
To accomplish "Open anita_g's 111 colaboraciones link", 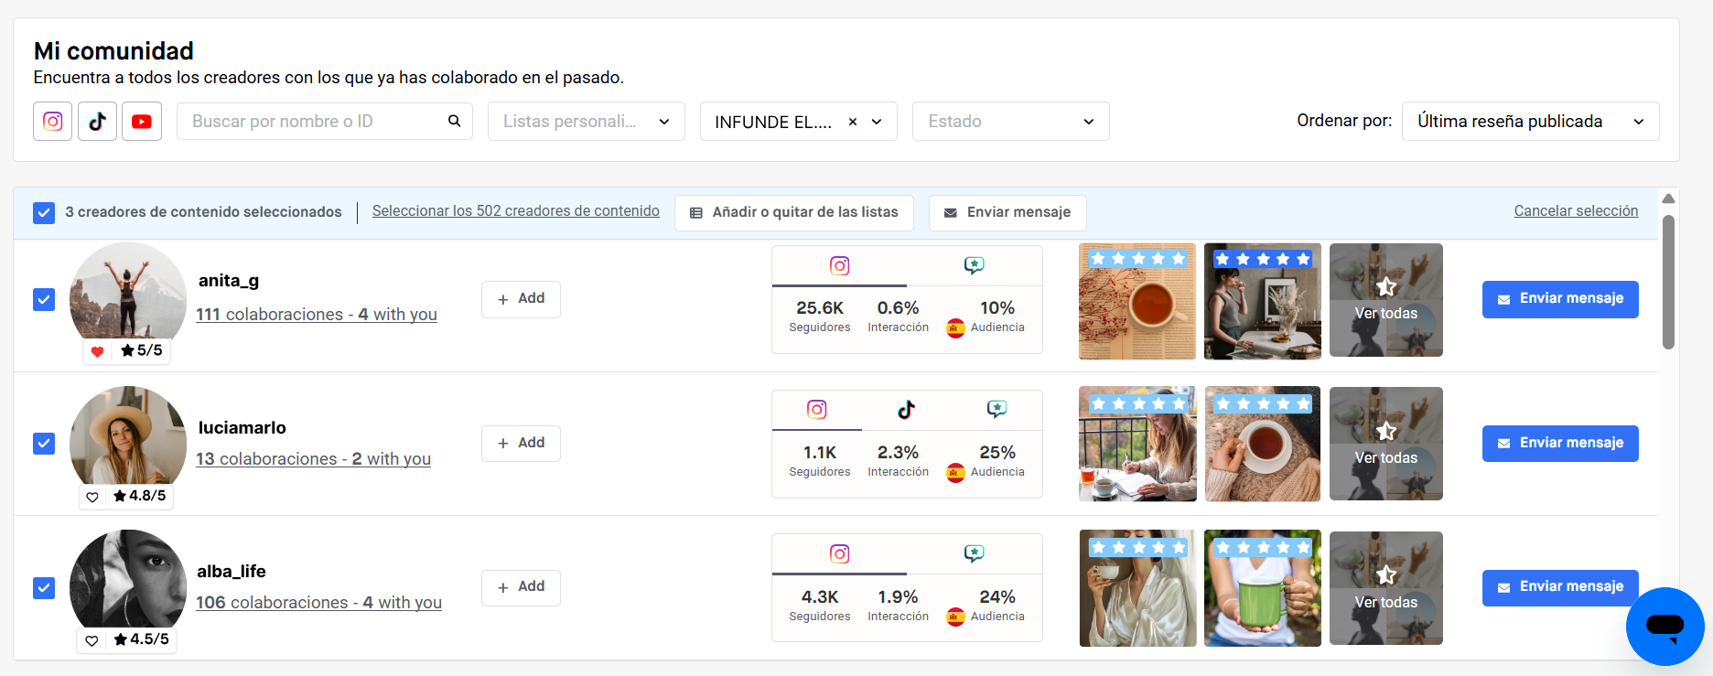I will point(317,315).
